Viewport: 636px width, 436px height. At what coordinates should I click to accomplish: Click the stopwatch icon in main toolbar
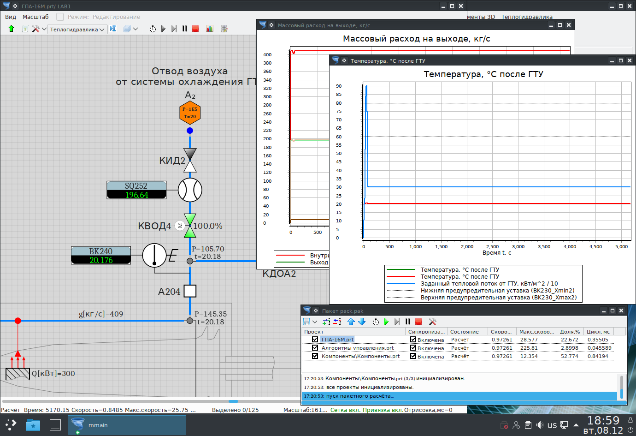(153, 29)
